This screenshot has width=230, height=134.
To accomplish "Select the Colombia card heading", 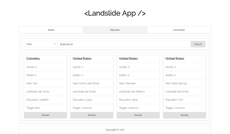I will click(33, 59).
